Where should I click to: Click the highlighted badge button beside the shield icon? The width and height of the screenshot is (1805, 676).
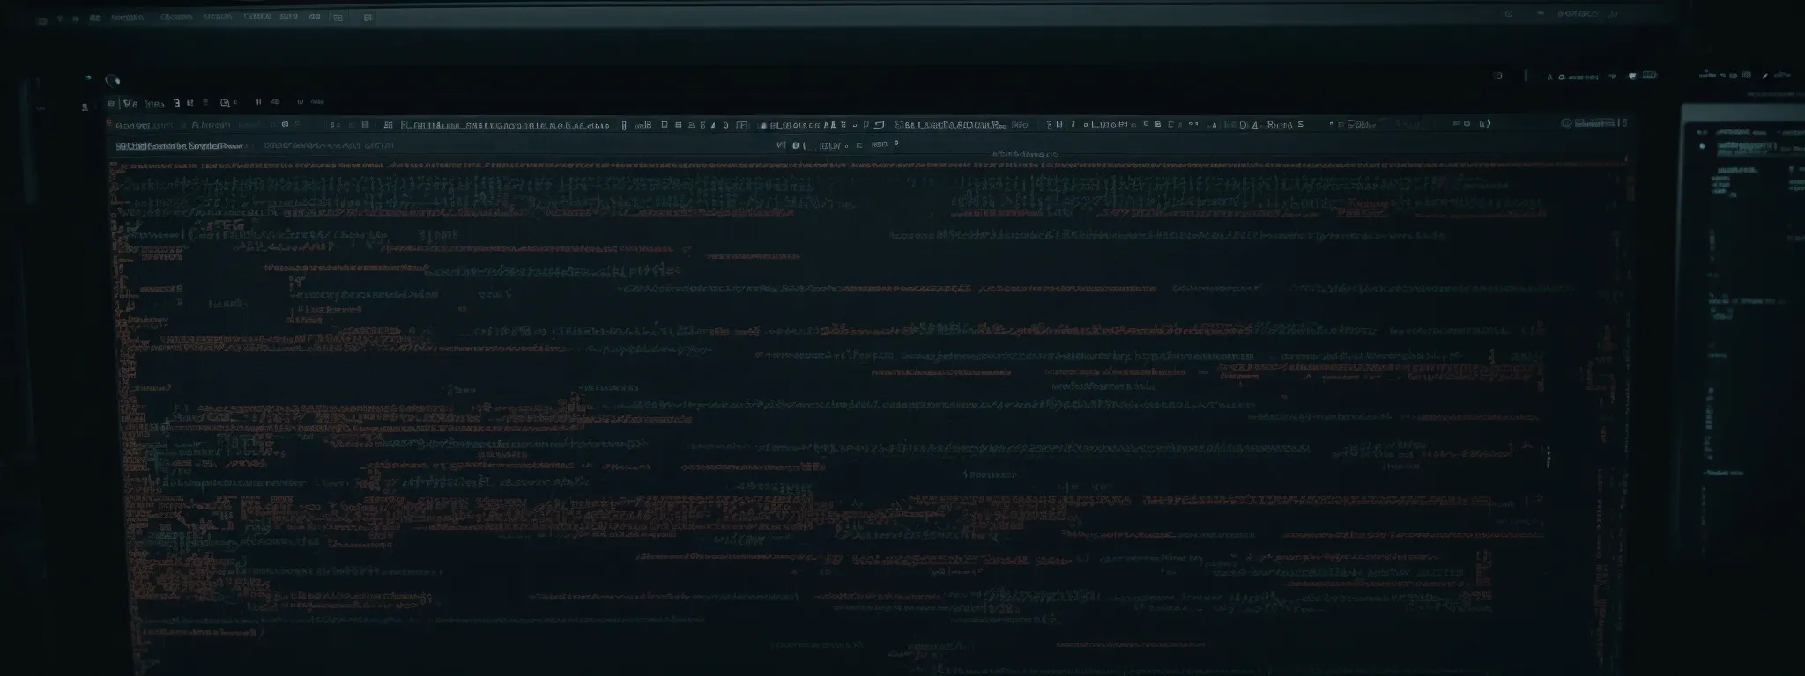(1648, 77)
